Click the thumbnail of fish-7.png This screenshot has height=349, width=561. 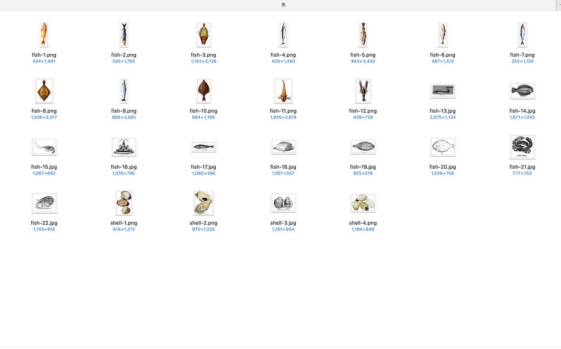click(522, 35)
